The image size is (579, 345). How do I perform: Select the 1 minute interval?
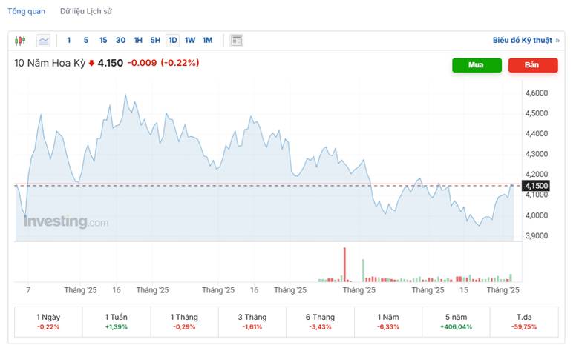(x=69, y=40)
